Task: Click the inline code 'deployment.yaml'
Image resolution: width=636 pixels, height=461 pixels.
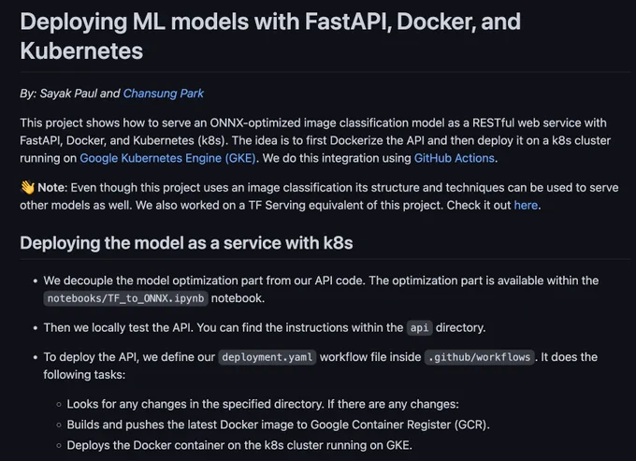Action: click(267, 357)
